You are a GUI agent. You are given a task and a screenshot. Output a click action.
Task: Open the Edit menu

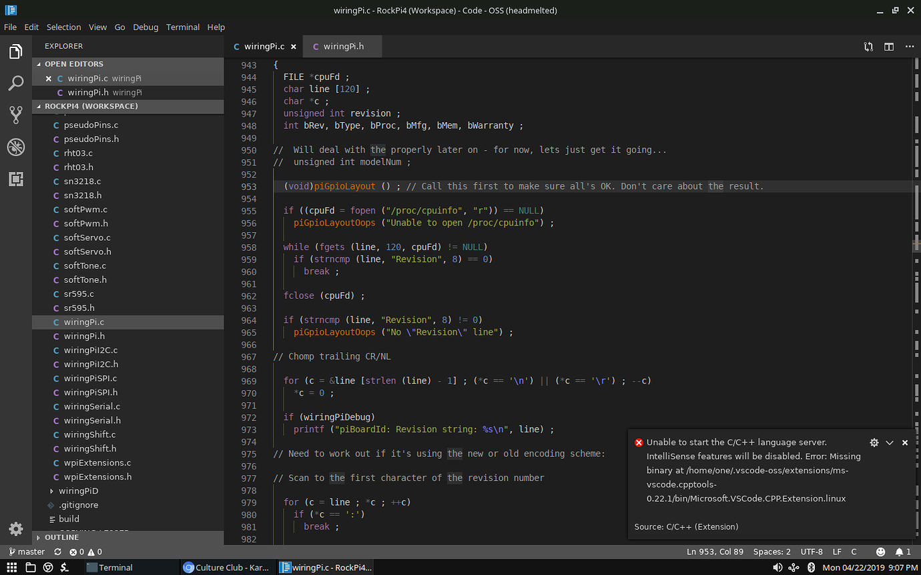pyautogui.click(x=31, y=27)
